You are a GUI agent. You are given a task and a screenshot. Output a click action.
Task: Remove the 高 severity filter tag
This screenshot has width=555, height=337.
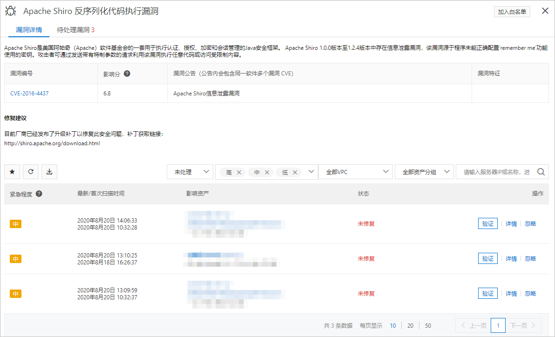(x=239, y=172)
